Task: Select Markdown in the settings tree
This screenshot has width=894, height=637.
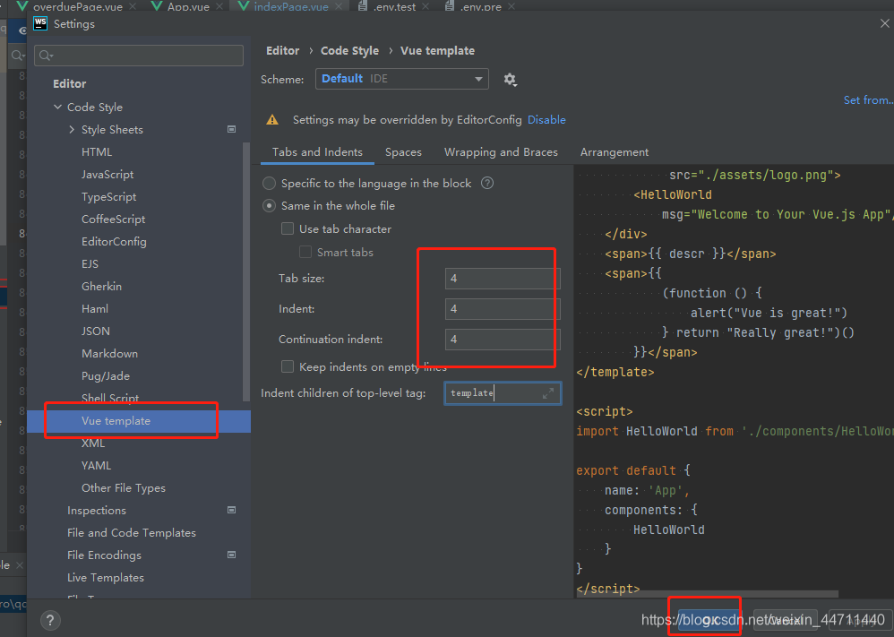Action: tap(109, 354)
